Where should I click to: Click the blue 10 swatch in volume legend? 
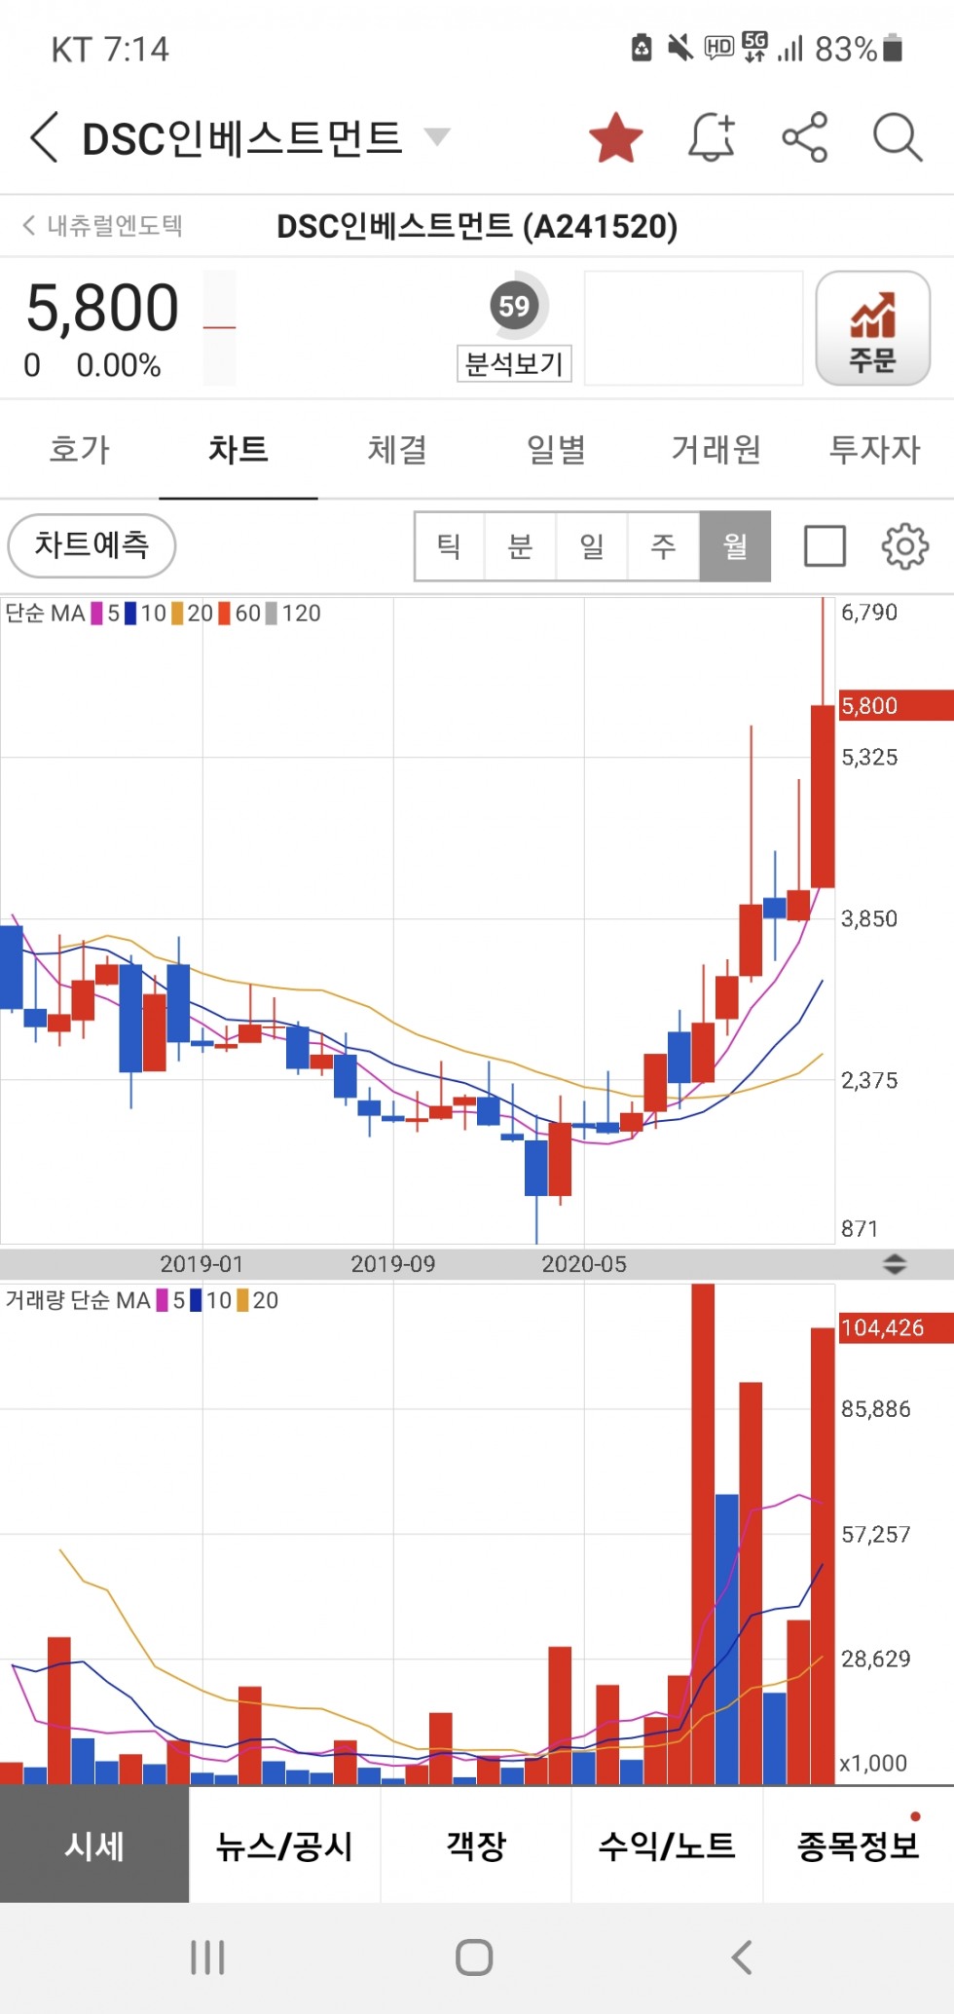click(196, 1300)
